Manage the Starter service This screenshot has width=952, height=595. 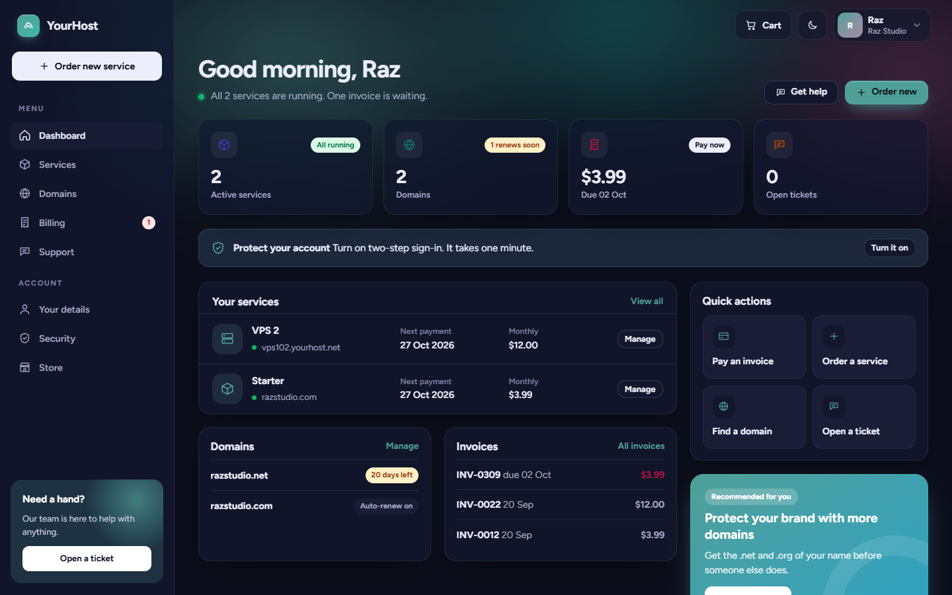[x=640, y=389]
